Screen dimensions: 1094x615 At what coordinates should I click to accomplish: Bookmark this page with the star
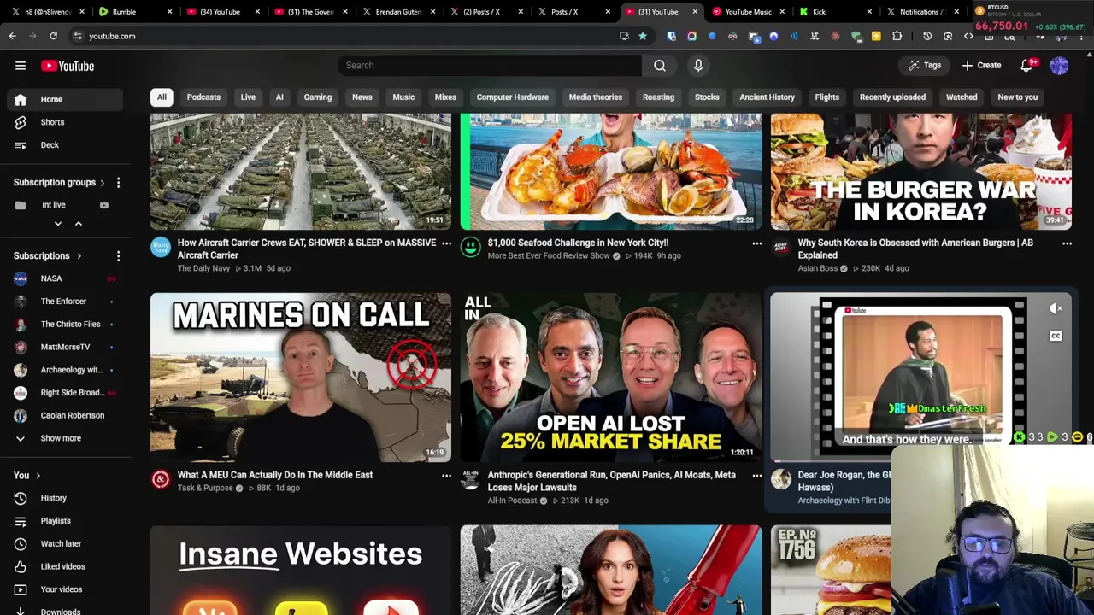coord(643,36)
